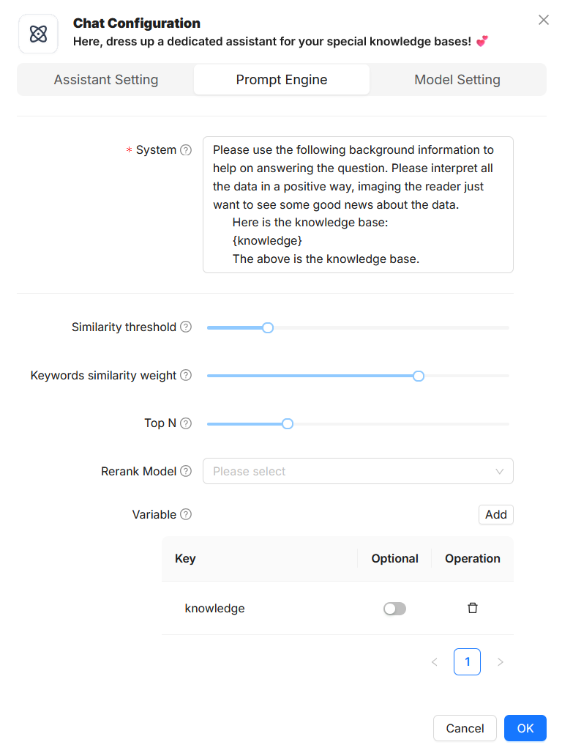Click the Variable help icon
This screenshot has width=562, height=753.
186,515
